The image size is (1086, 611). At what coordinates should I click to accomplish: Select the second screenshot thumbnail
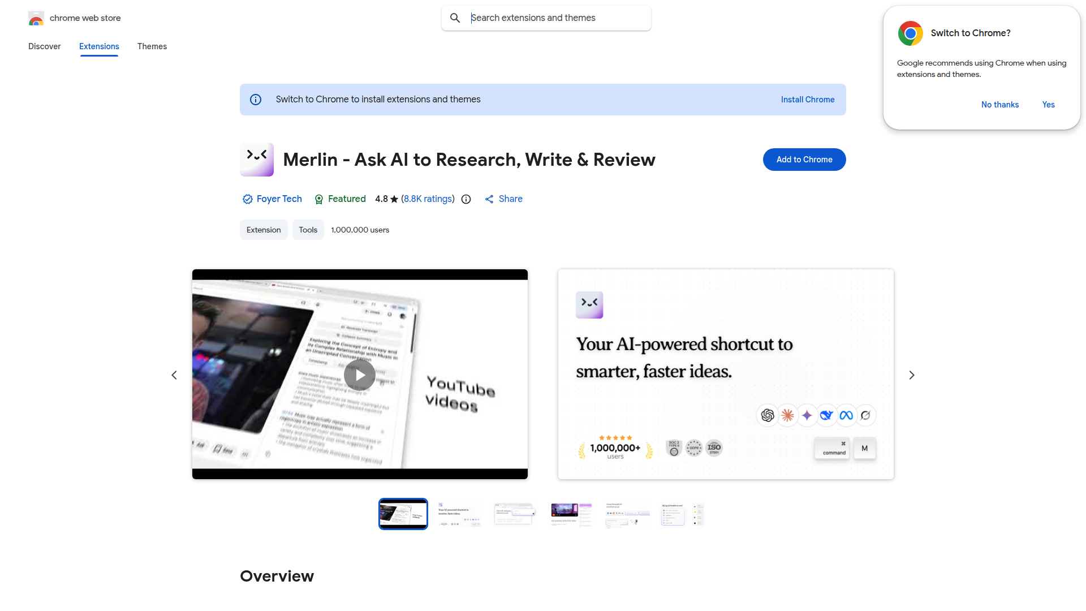click(x=459, y=514)
